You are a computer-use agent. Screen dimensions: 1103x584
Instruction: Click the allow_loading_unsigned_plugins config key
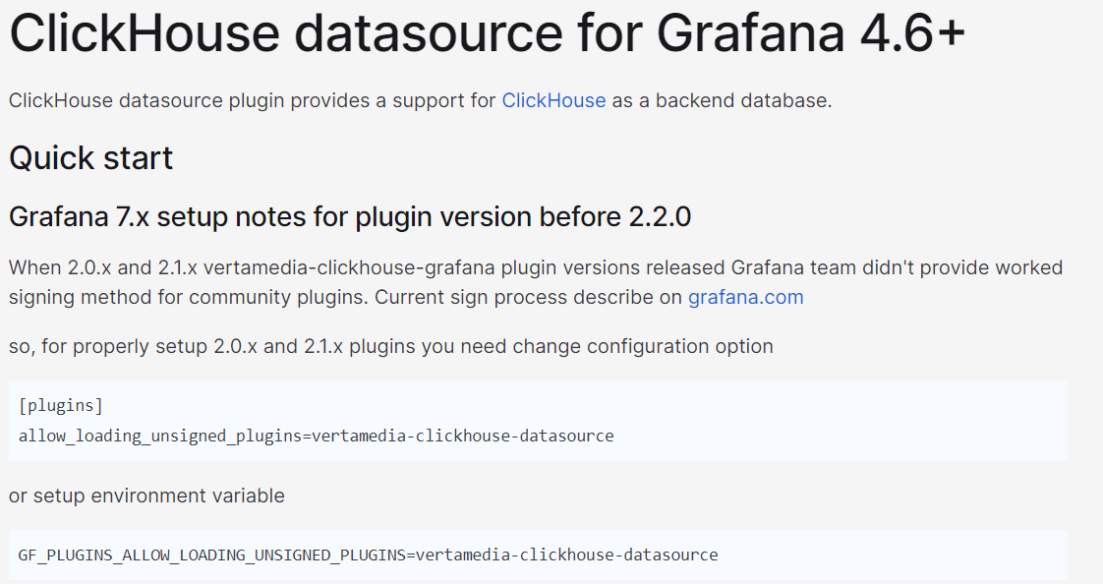click(x=158, y=436)
